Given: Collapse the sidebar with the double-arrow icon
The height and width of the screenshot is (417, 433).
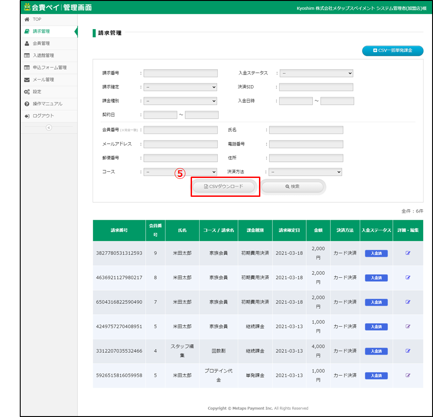Looking at the screenshot, I should (x=49, y=128).
